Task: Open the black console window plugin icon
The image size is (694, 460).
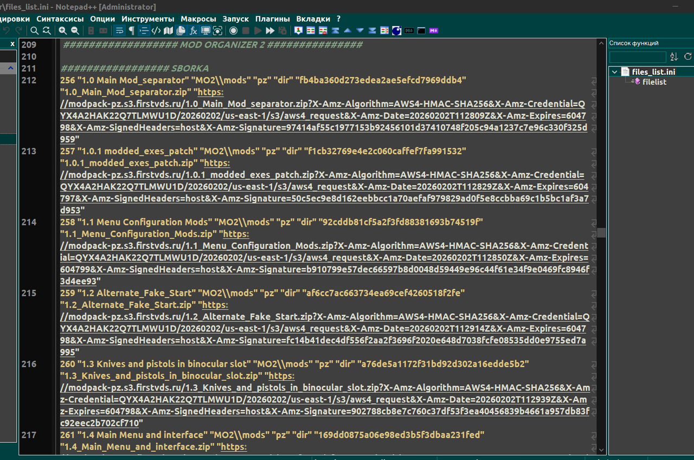Action: click(x=421, y=31)
